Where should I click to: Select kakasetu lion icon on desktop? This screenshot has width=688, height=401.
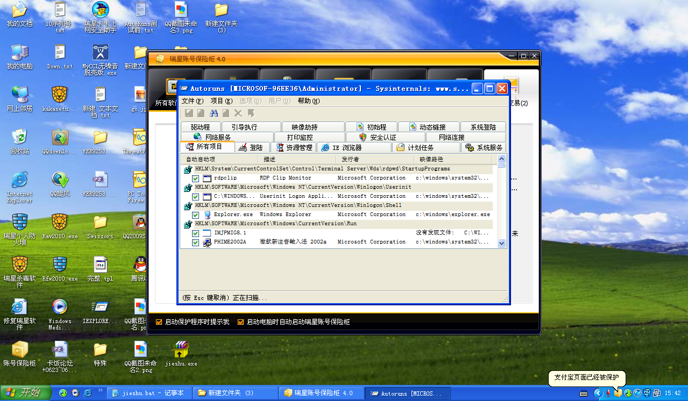point(60,99)
